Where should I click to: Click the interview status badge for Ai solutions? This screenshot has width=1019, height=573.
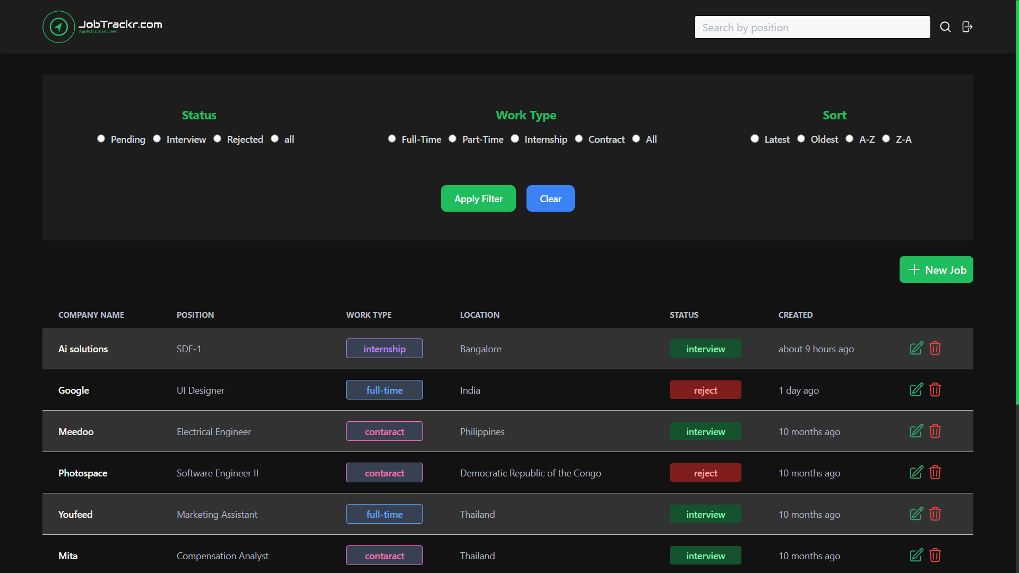[x=705, y=349]
